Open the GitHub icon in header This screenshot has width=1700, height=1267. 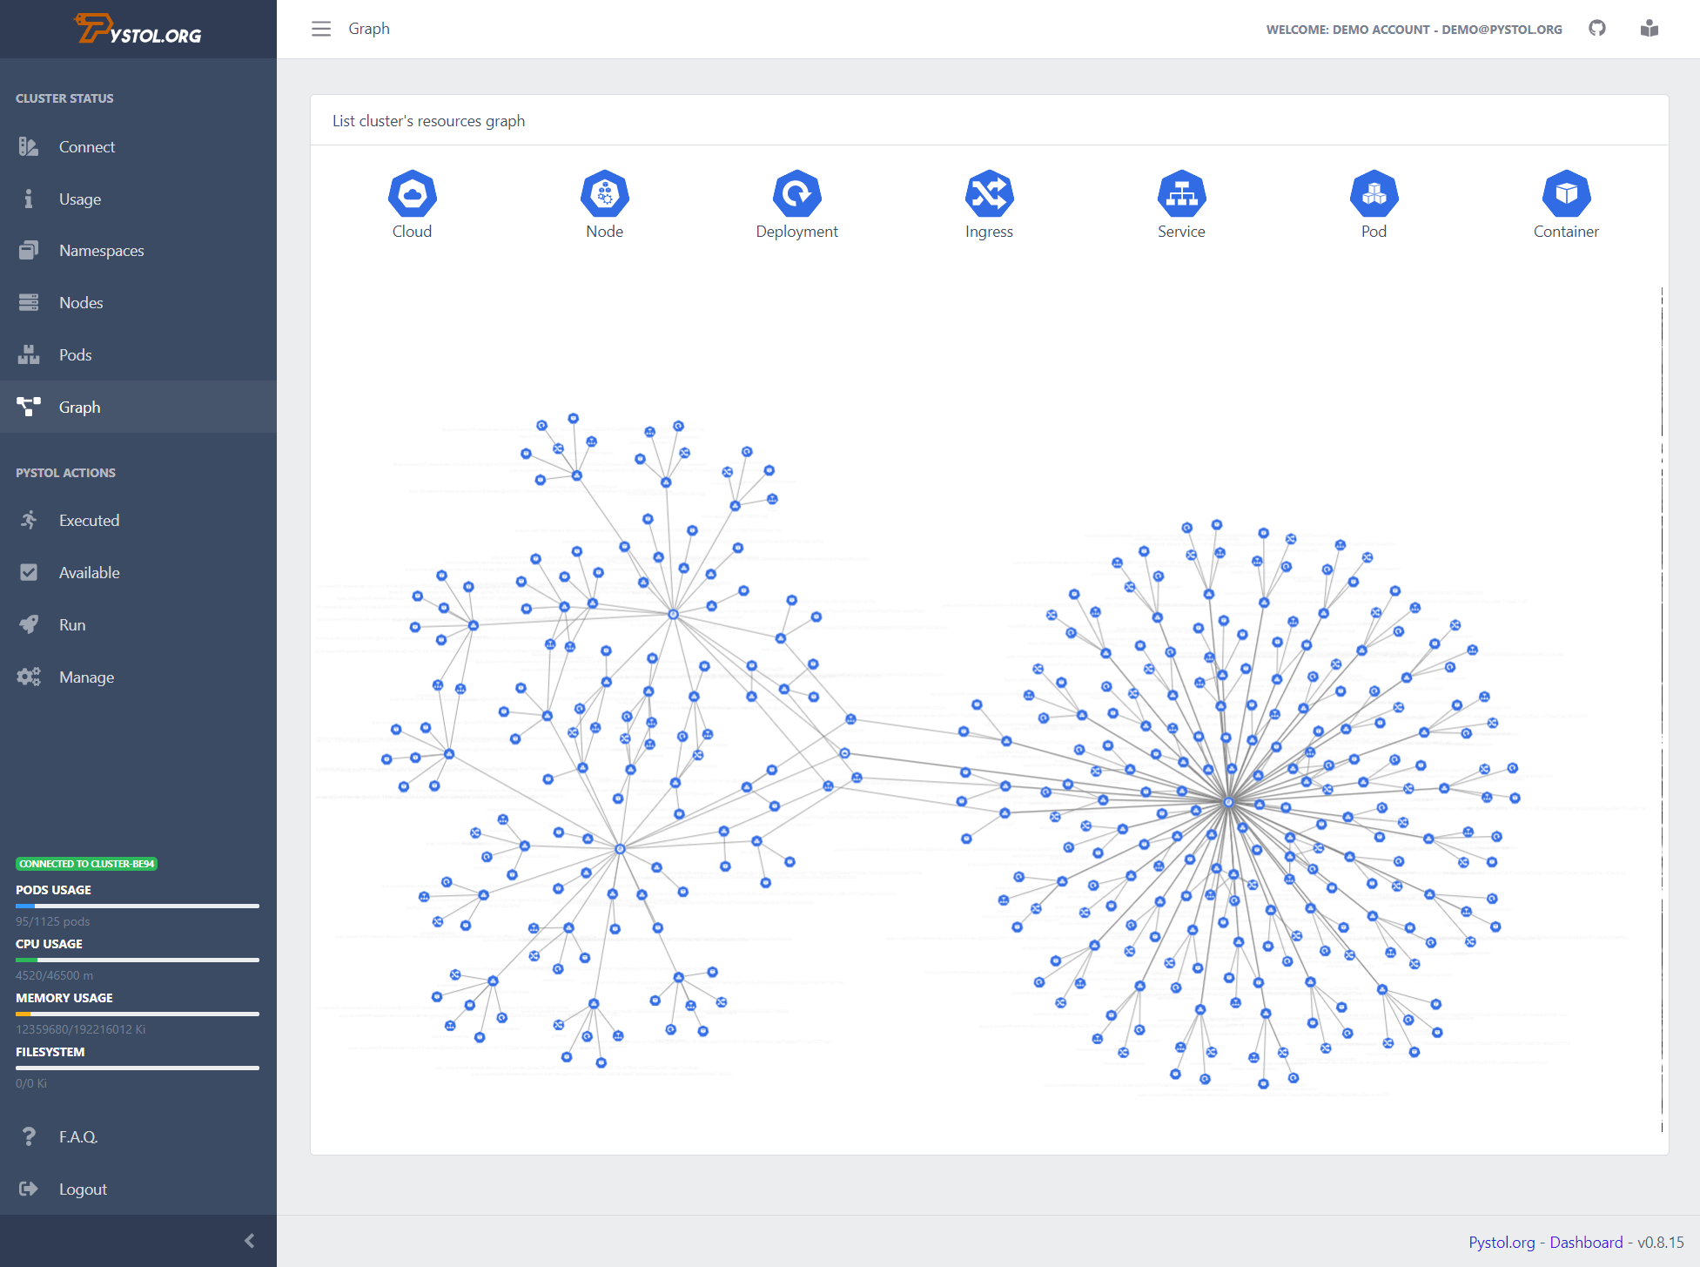coord(1596,29)
